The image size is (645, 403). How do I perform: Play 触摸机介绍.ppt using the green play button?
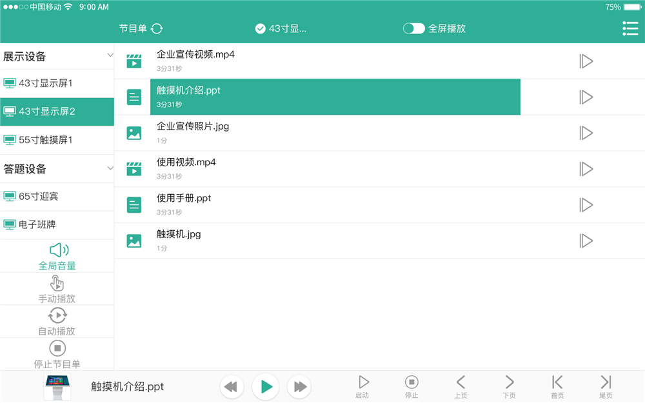pyautogui.click(x=265, y=386)
